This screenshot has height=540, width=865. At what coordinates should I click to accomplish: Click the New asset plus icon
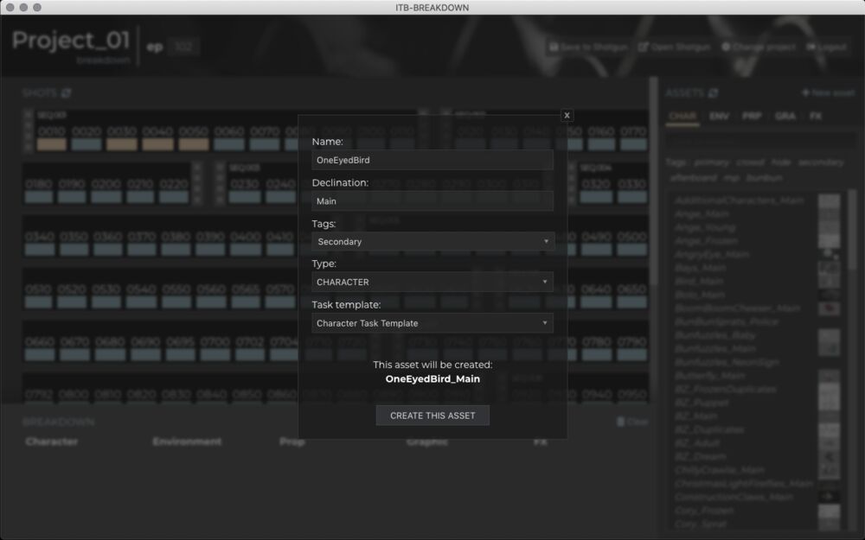[x=805, y=93]
